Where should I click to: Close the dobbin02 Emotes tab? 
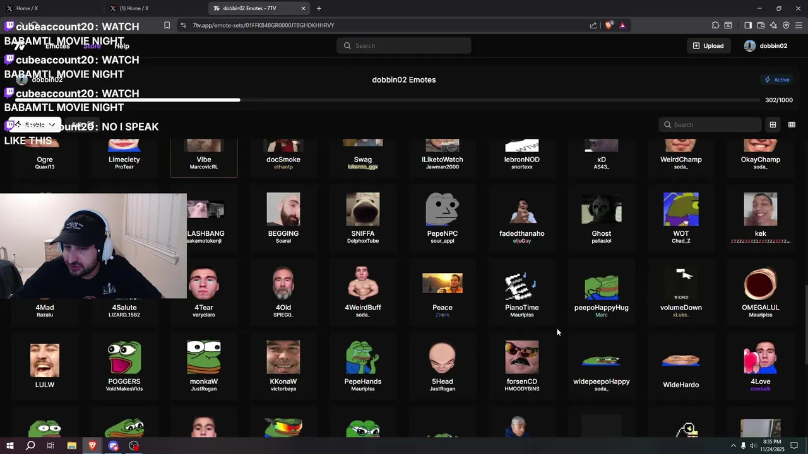click(303, 8)
